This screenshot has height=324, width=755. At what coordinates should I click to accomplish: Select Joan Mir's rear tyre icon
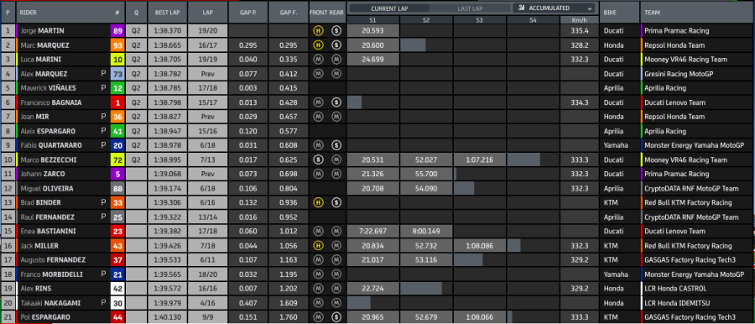[336, 117]
